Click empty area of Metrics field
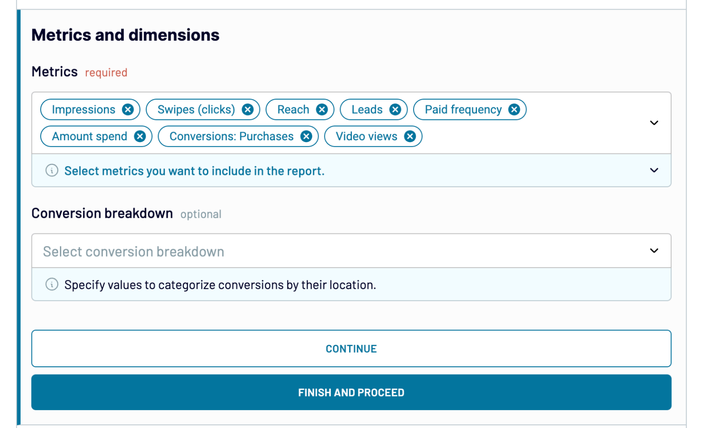The height and width of the screenshot is (428, 702). (x=526, y=137)
